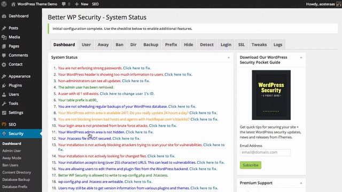Click the plus icon next to New
Viewport: 342px width, 192px height.
pyautogui.click(x=76, y=4)
